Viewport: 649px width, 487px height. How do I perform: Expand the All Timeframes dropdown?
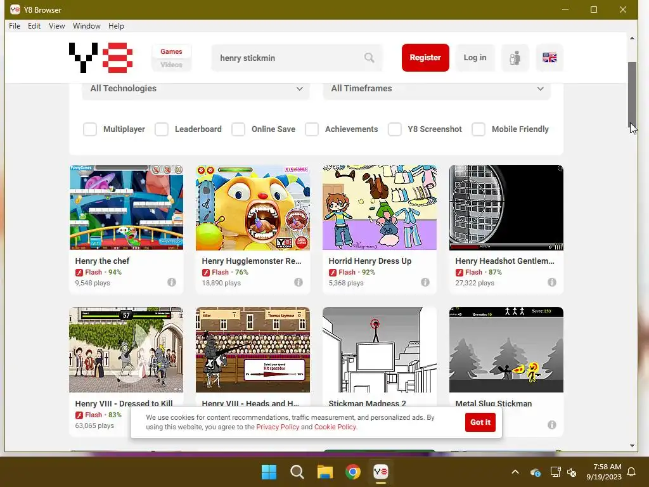click(437, 89)
